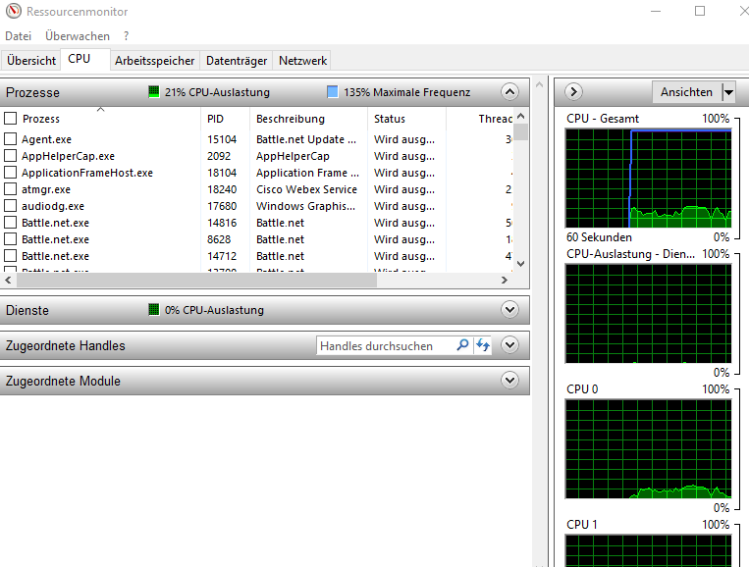Click the refresh arrows icon beside handle search
749x567 pixels.
tap(483, 345)
